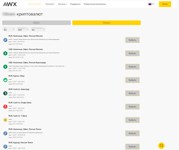
Task: Open the chat support bubble
Action: [161, 145]
